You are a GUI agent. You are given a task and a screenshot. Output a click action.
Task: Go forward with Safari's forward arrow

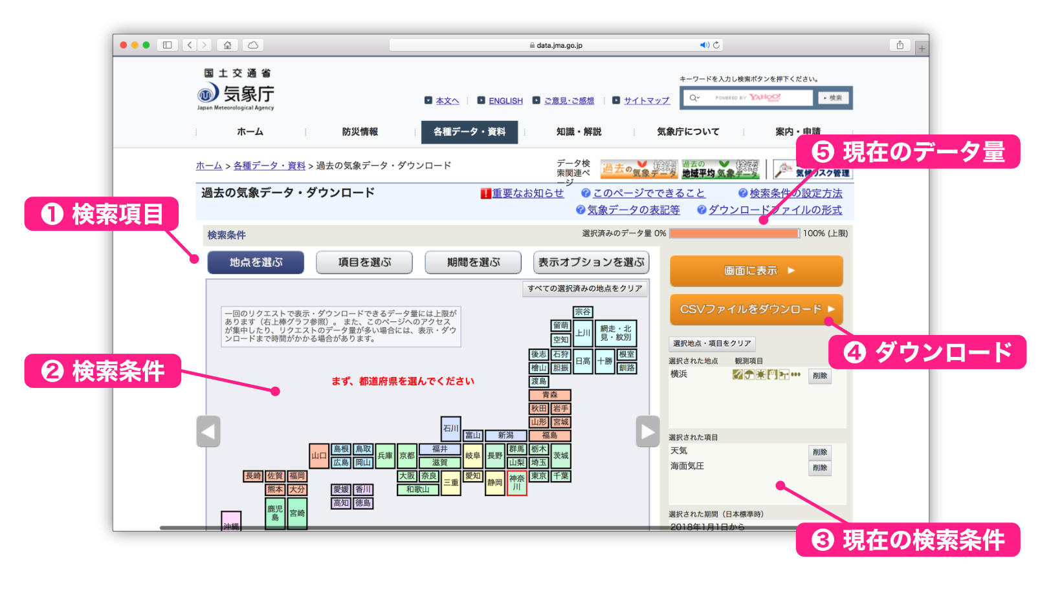click(x=205, y=45)
